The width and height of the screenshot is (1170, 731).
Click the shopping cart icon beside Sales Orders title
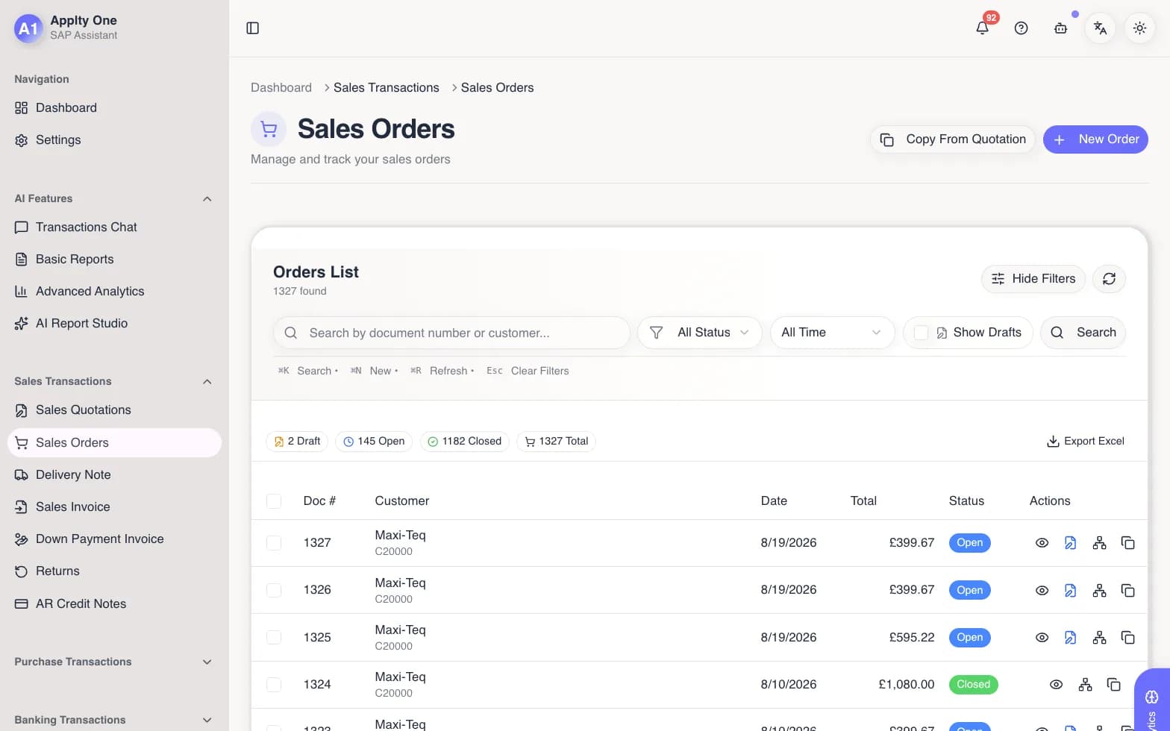click(x=269, y=129)
